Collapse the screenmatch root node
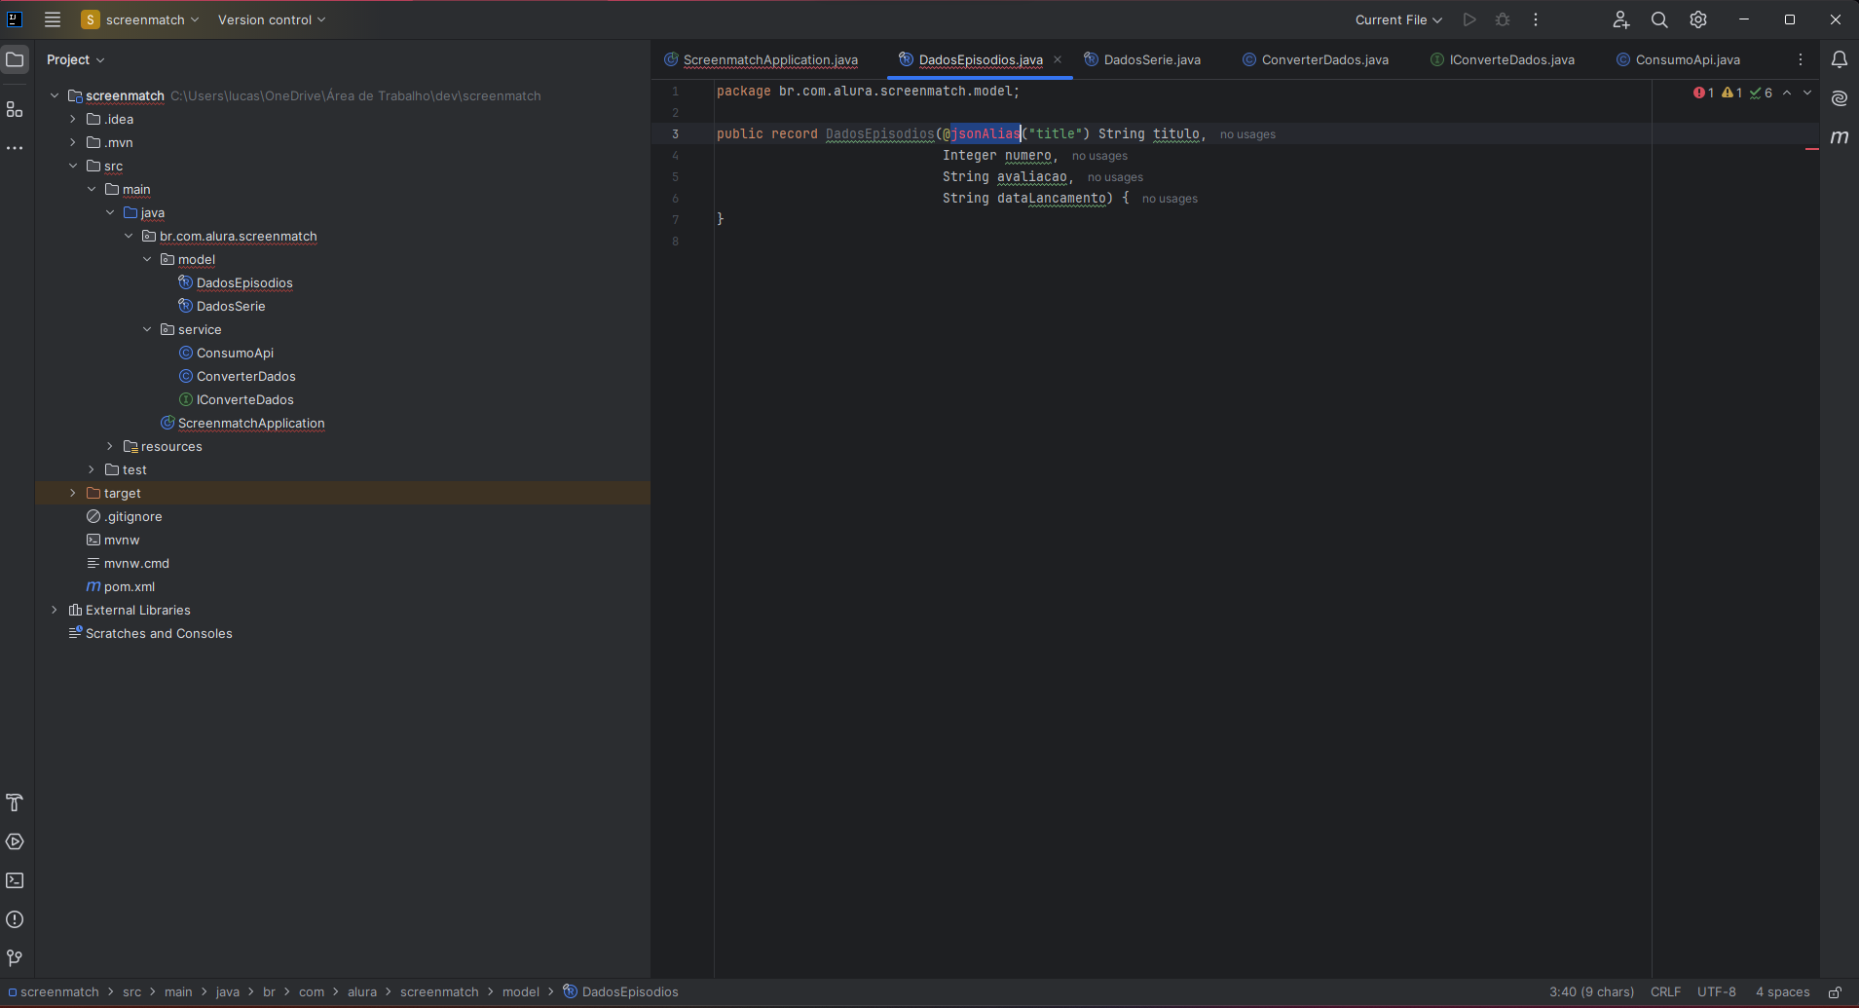The width and height of the screenshot is (1859, 1008). pos(55,95)
